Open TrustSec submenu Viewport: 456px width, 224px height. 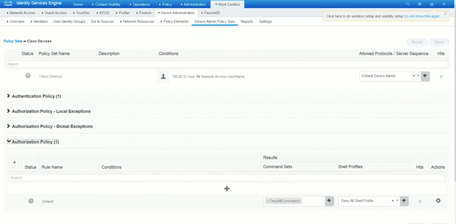(x=82, y=13)
